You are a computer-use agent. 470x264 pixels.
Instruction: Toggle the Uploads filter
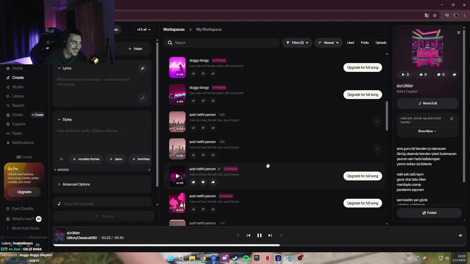click(381, 43)
